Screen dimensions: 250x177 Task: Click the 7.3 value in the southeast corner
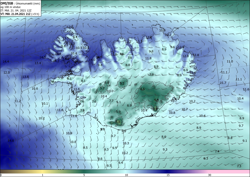(x=239, y=166)
